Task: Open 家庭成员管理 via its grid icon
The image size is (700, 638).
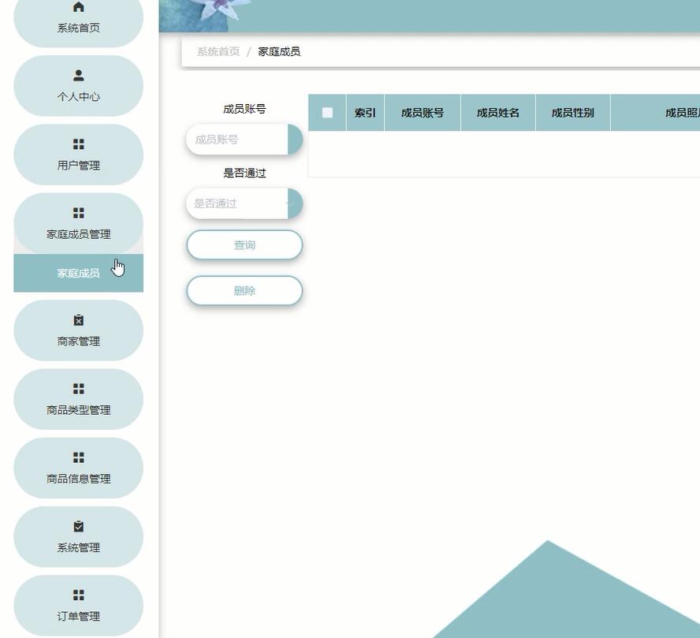Action: click(x=78, y=213)
